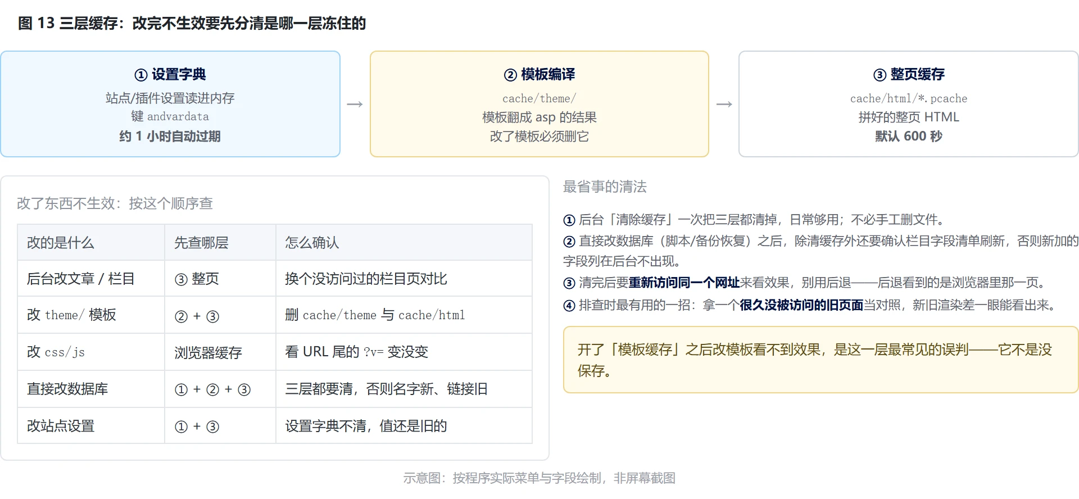1079x499 pixels.
Task: Select the bold phrase "重新访问同一个网址"
Action: click(684, 283)
